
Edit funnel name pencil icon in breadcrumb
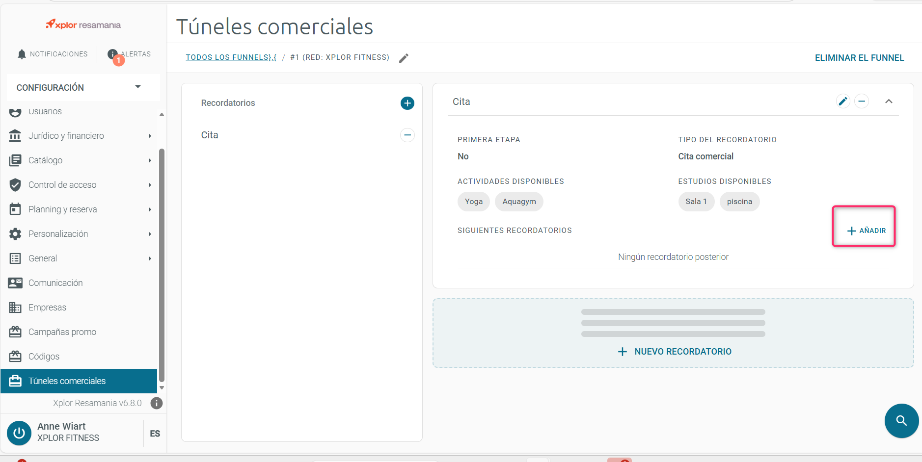(404, 58)
